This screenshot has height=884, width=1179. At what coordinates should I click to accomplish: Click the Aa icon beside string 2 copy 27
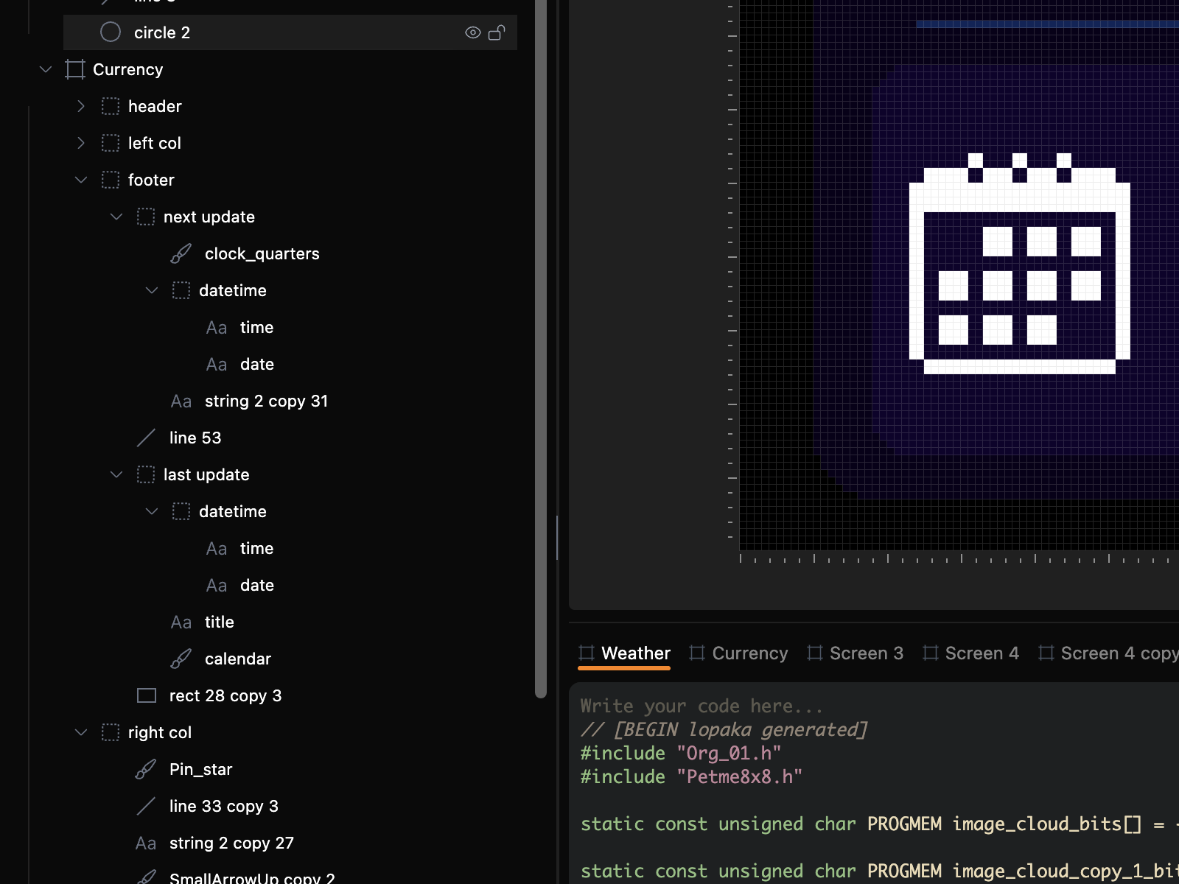tap(146, 843)
